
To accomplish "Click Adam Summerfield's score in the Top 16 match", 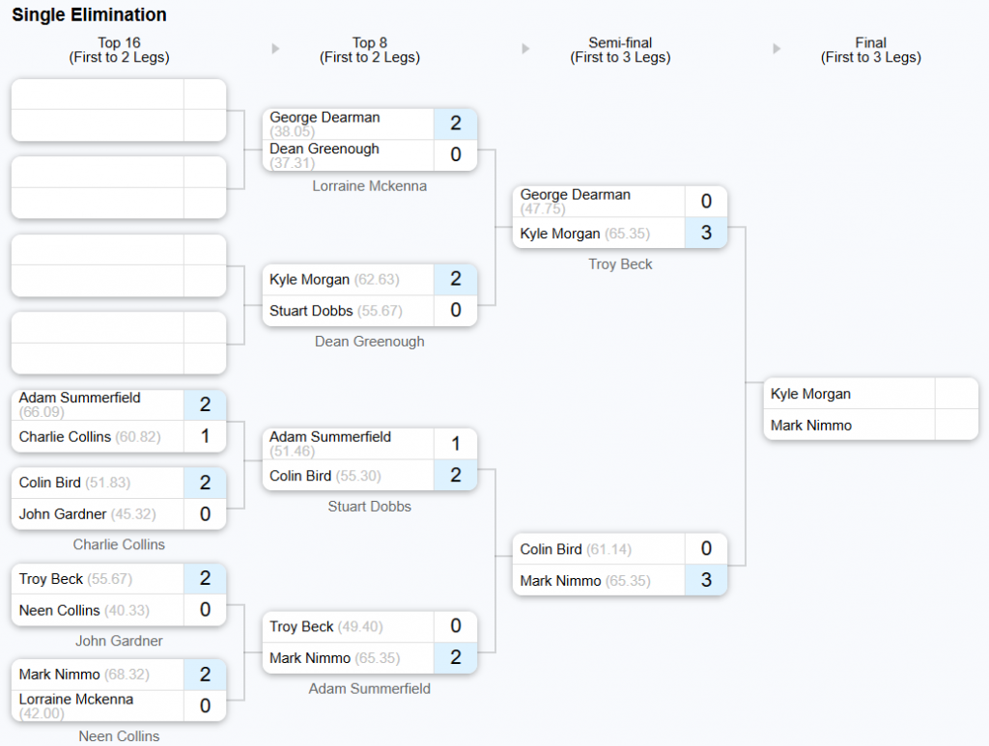I will (205, 404).
